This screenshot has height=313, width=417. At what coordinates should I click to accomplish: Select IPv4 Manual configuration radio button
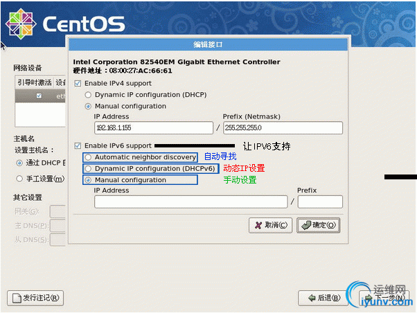(x=88, y=107)
